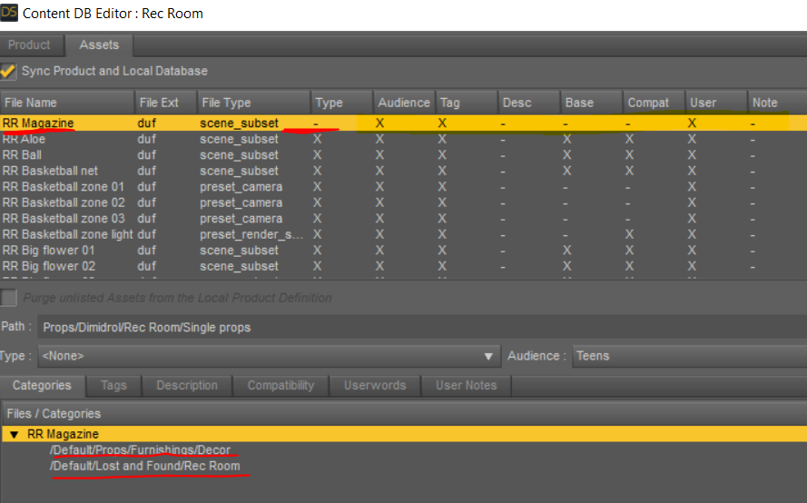Click RR Aloe row Base X cell
Screen dimensions: 807x503
(x=566, y=139)
